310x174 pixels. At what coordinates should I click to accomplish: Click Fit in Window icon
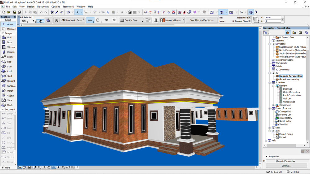(63, 167)
